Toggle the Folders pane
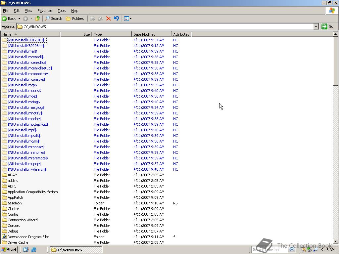 click(x=75, y=19)
